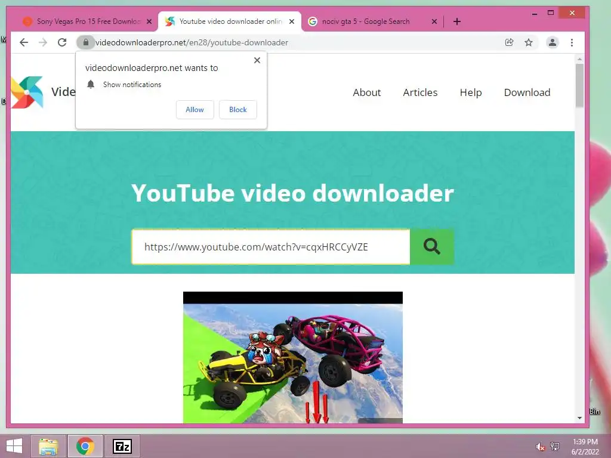Close the nociv gta 5 Google tab

pyautogui.click(x=434, y=21)
